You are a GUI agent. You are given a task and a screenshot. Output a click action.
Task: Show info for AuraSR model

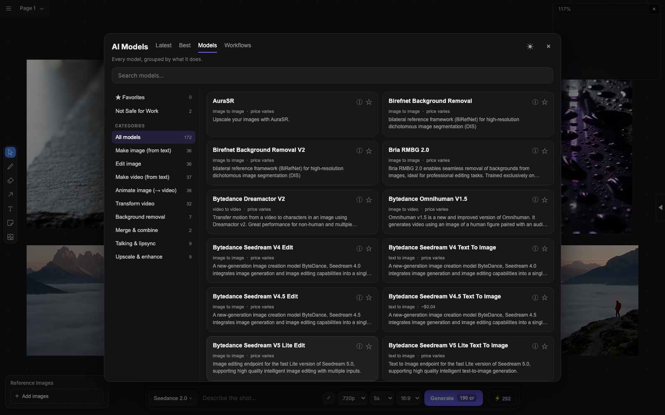pos(359,102)
